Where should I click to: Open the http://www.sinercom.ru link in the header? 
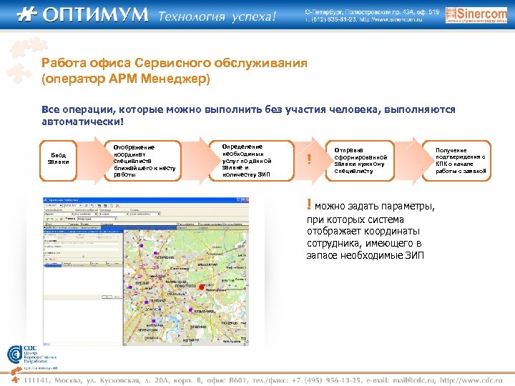(x=391, y=19)
